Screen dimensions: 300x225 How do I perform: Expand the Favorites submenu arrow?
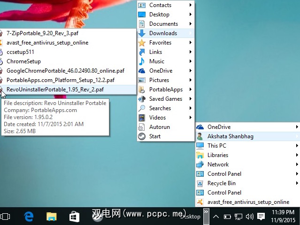(190, 43)
